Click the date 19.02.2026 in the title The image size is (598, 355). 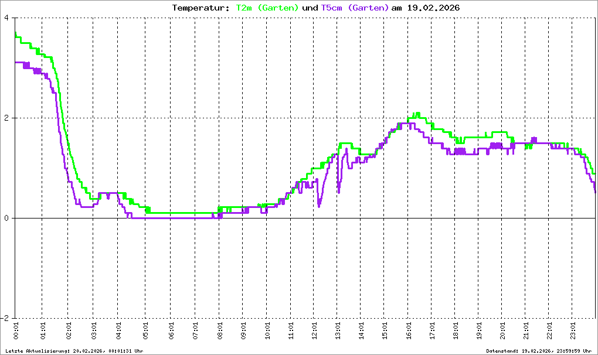click(433, 8)
